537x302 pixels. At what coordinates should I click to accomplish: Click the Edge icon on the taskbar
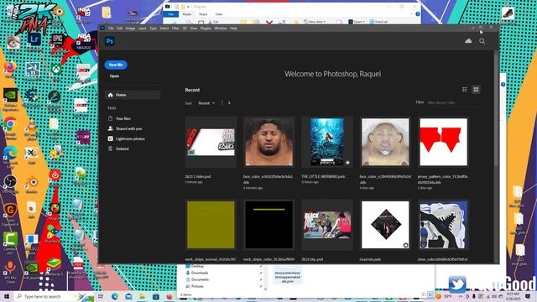pyautogui.click(x=114, y=296)
